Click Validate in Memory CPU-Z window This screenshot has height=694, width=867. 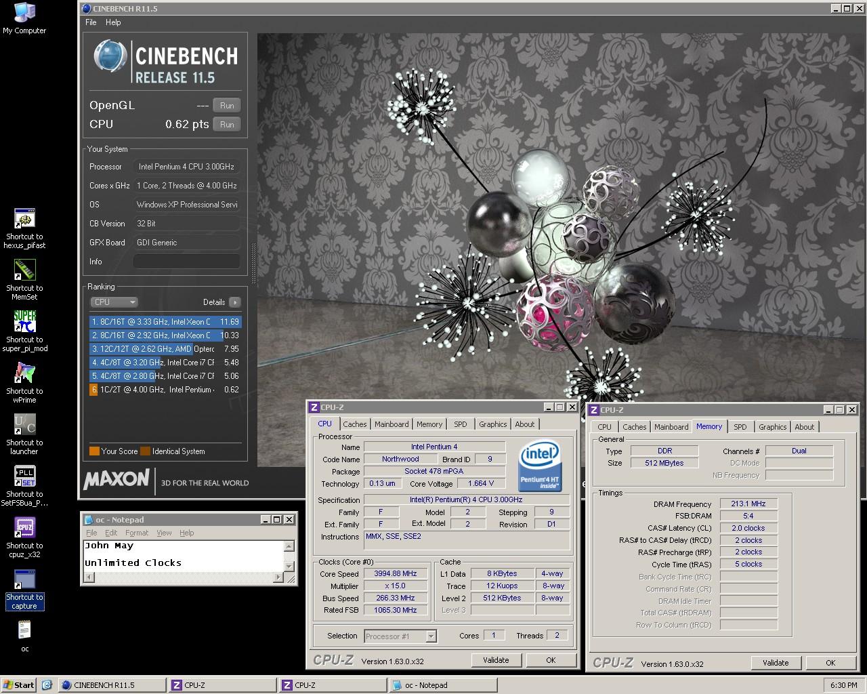coord(776,663)
